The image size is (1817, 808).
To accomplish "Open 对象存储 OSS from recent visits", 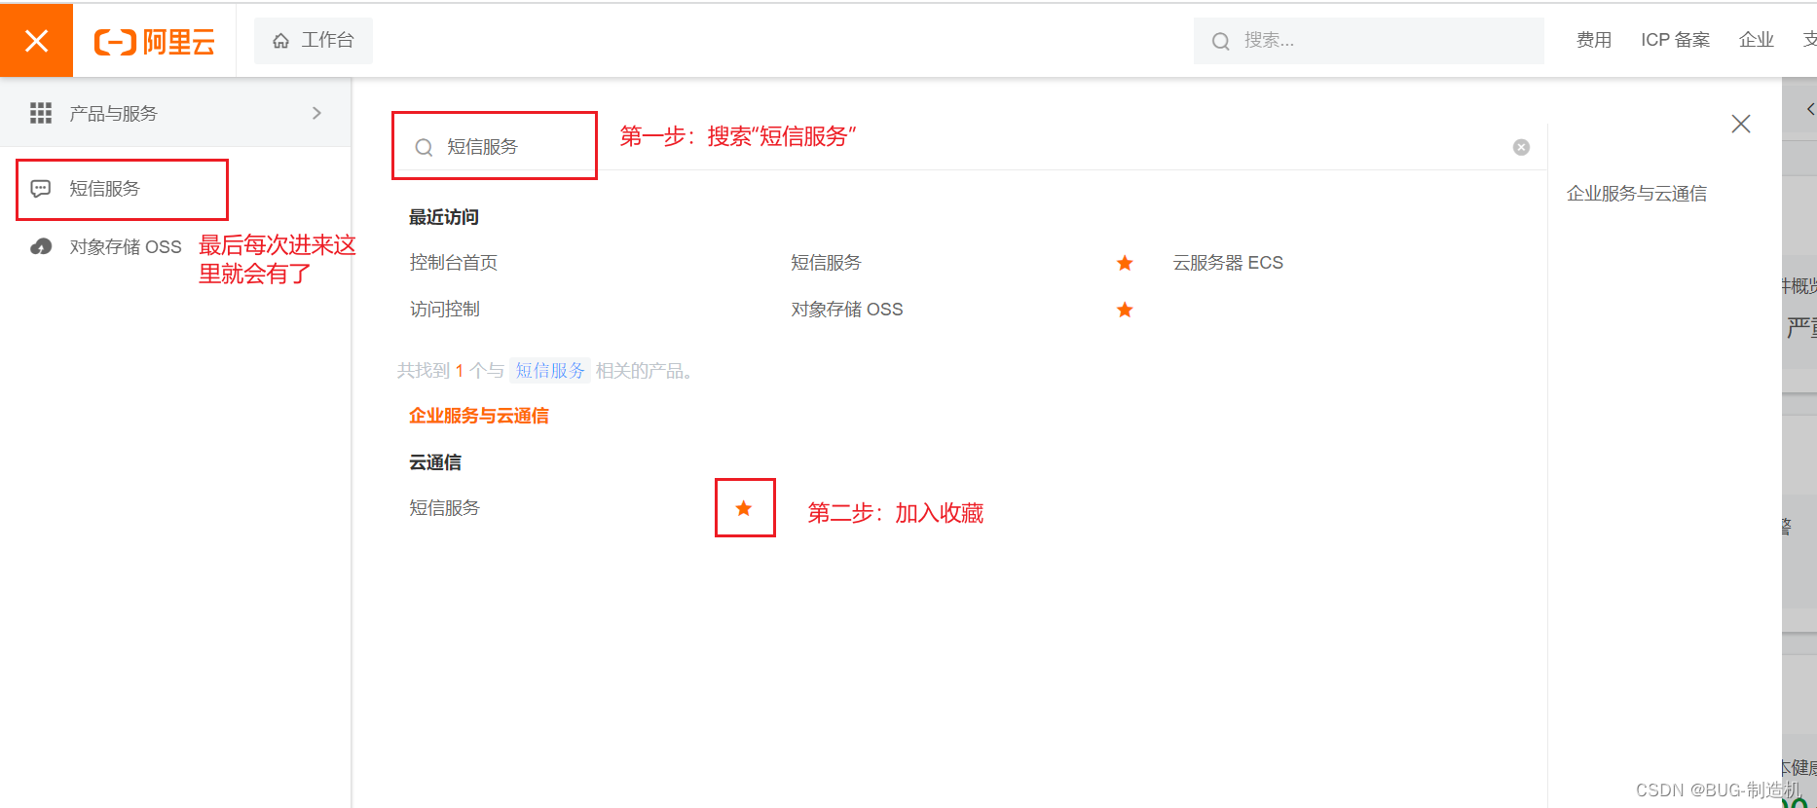I will pyautogui.click(x=847, y=310).
